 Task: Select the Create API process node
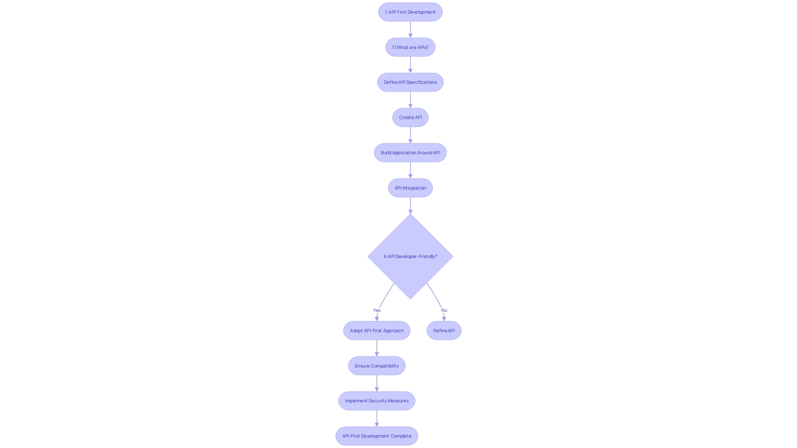pos(410,117)
